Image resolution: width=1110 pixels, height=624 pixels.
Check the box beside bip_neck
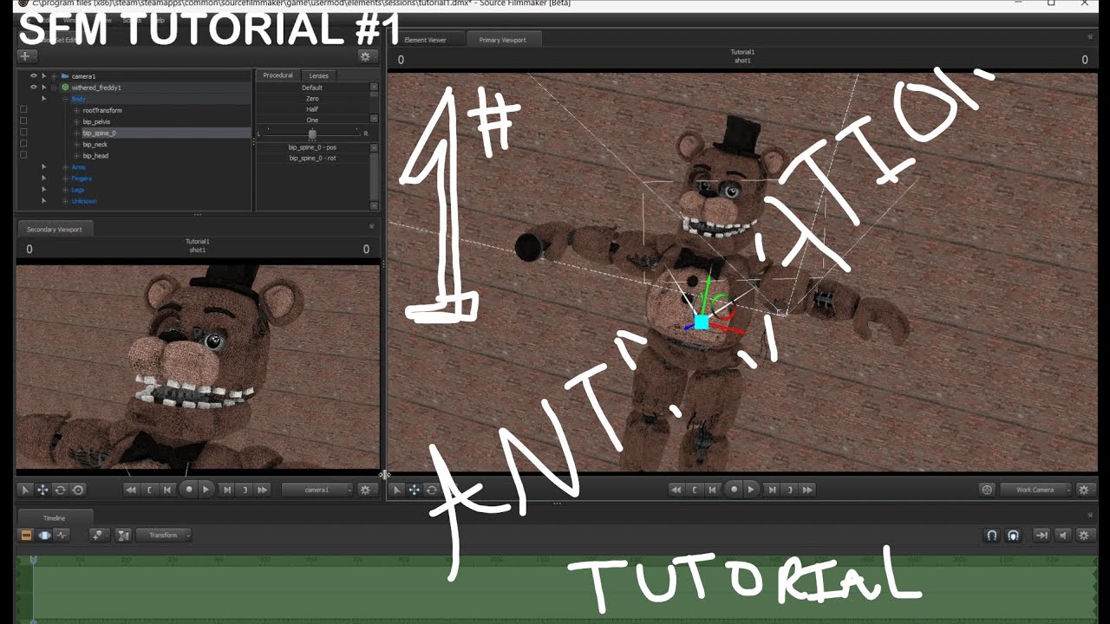tap(23, 144)
